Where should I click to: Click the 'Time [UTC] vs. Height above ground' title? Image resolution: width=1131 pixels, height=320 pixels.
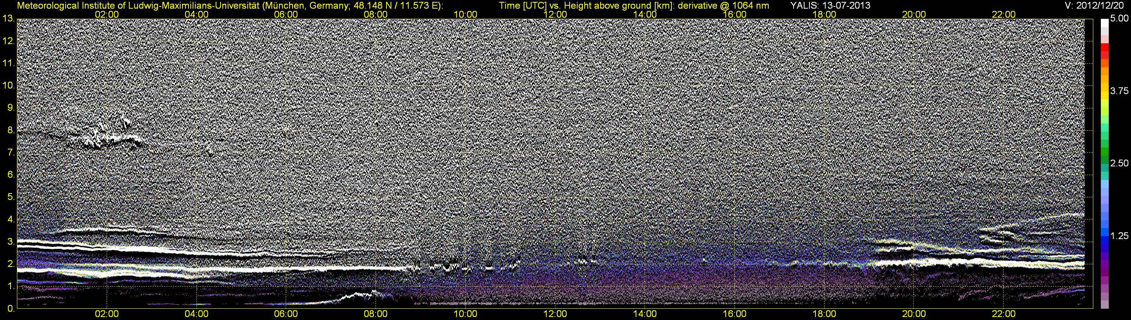coord(634,6)
